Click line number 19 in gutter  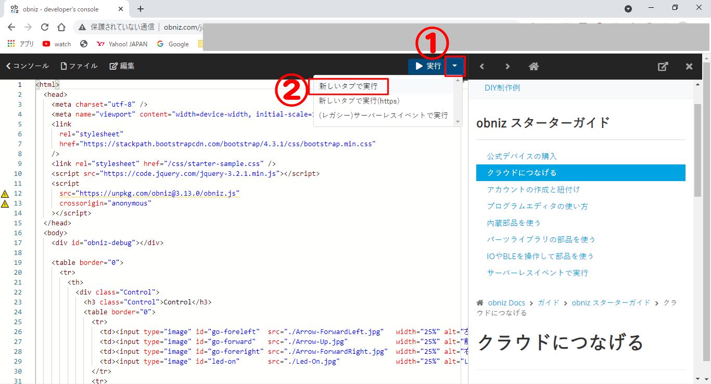pyautogui.click(x=18, y=263)
